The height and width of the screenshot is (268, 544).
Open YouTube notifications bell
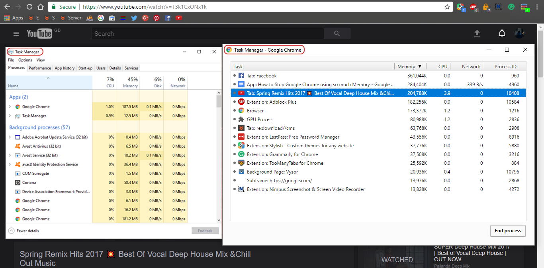click(x=502, y=34)
